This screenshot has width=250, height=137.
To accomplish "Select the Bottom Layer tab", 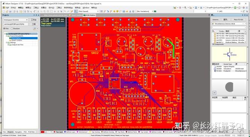I will point(70,132).
